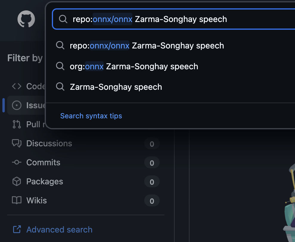Show Wikis search results
The height and width of the screenshot is (242, 295).
click(x=37, y=200)
